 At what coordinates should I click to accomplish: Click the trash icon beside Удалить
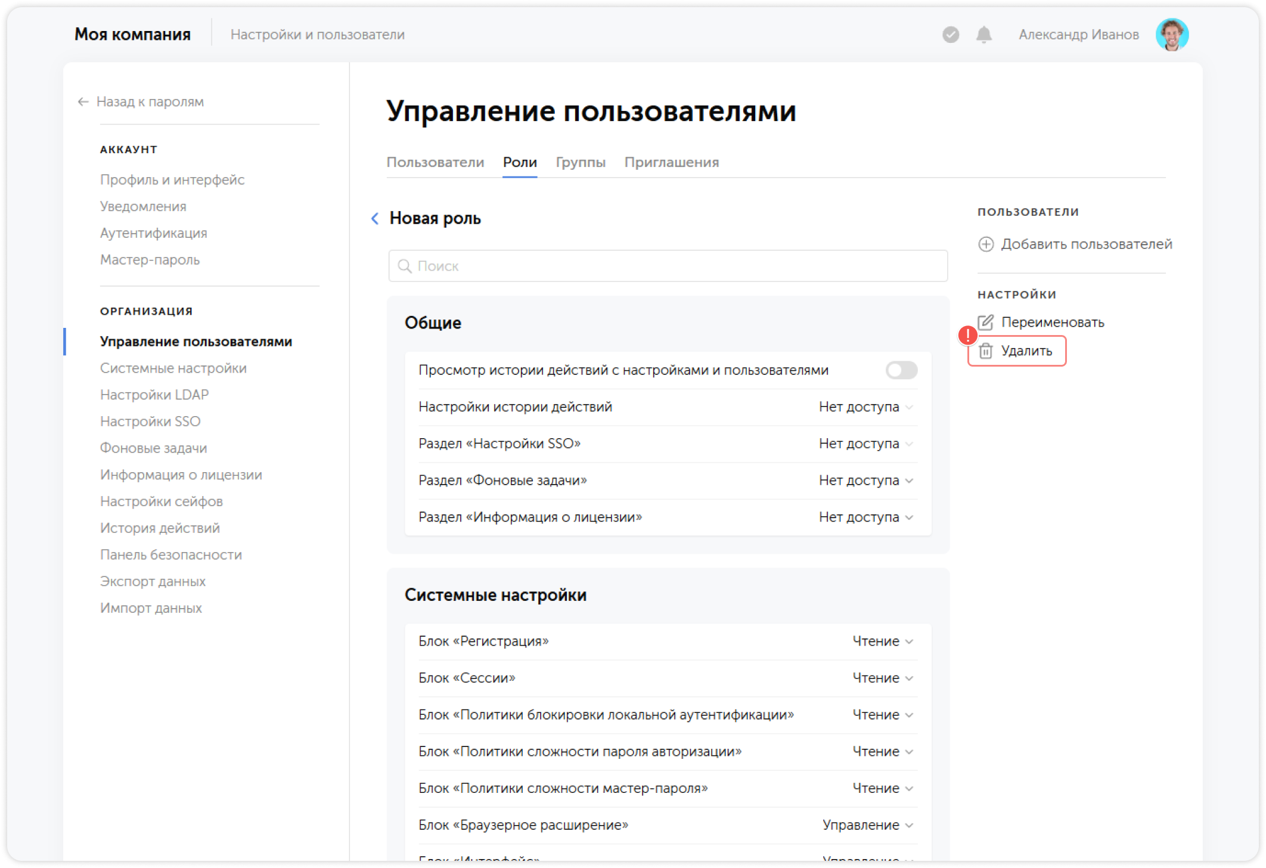987,351
